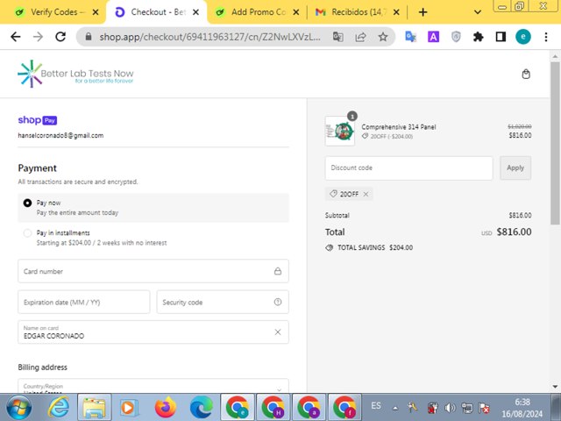Open the purple A extension icon

[x=433, y=37]
